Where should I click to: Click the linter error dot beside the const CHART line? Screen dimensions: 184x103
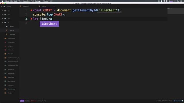coord(31,10)
